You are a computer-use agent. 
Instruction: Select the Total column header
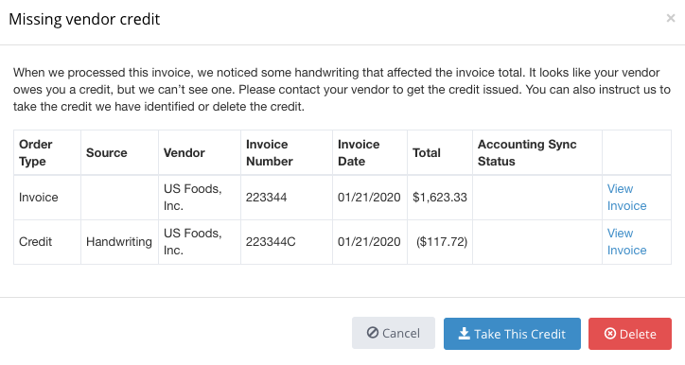[x=440, y=153]
